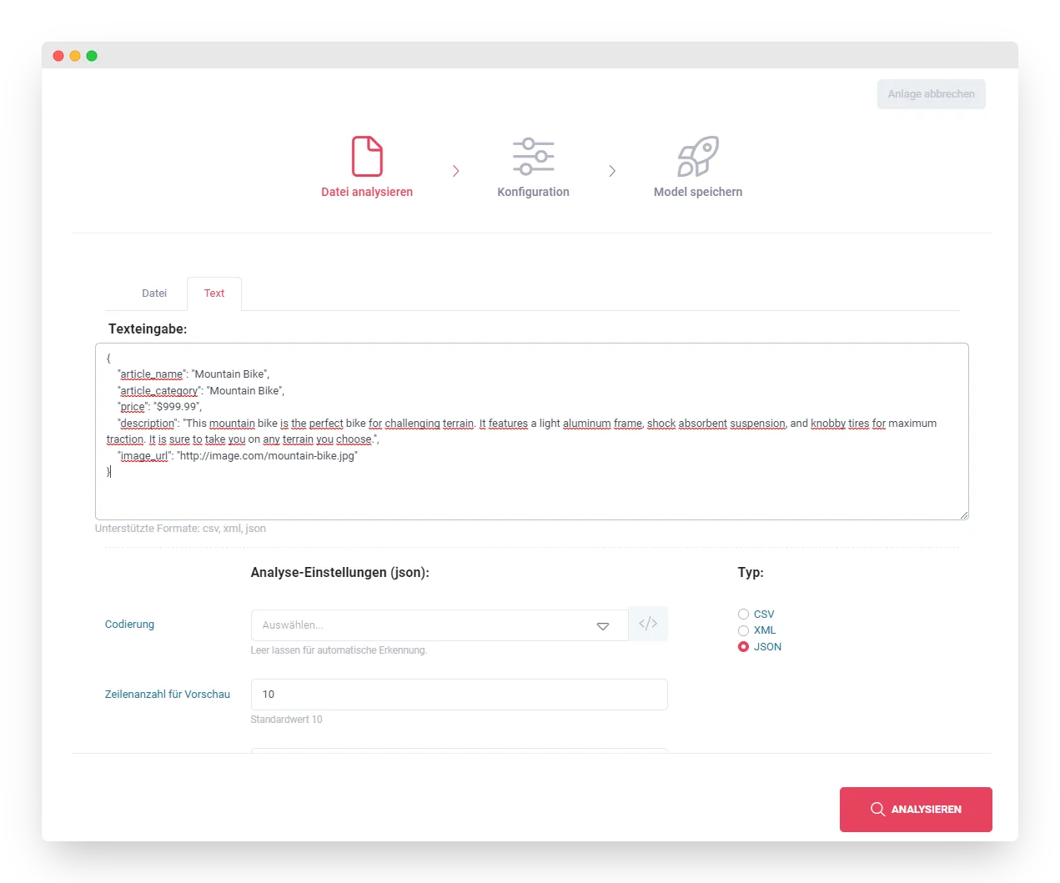Click the Zeilenanzahl für Vorschau label

point(168,695)
